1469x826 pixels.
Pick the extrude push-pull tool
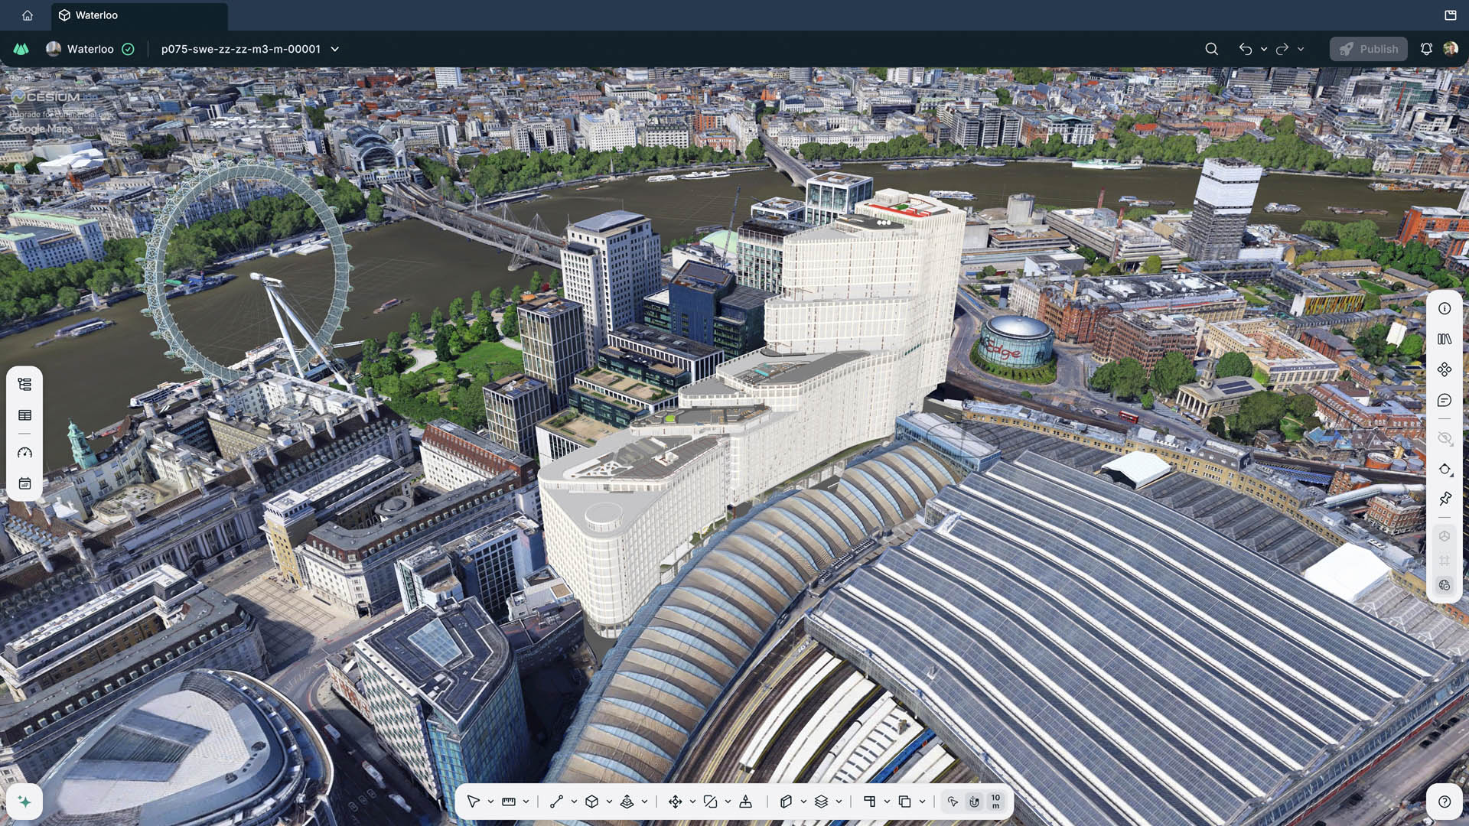click(x=627, y=802)
